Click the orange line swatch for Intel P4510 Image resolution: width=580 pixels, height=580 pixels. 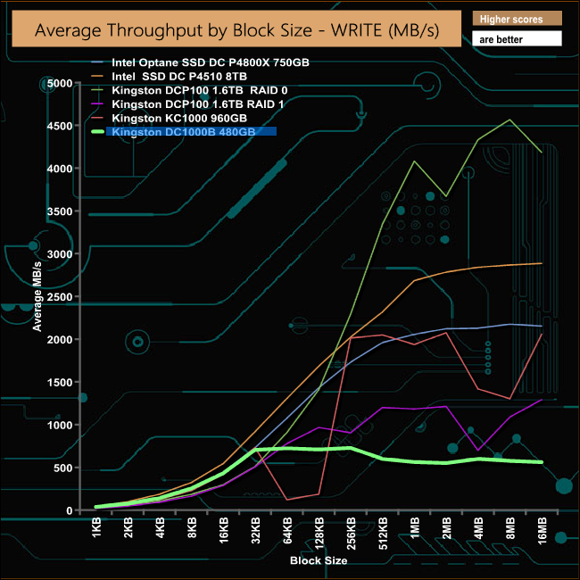(x=97, y=77)
